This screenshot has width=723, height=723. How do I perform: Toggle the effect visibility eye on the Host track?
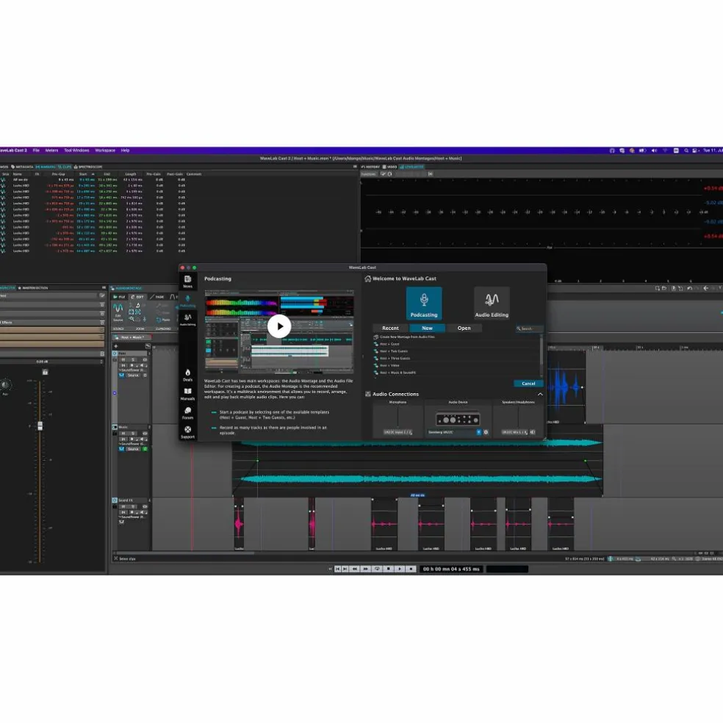pyautogui.click(x=145, y=359)
